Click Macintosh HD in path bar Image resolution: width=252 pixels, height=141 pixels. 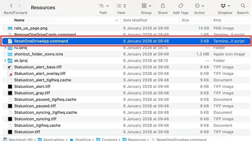pyautogui.click(x=20, y=139)
